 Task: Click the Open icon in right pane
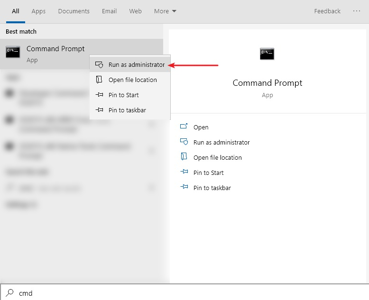pos(184,126)
